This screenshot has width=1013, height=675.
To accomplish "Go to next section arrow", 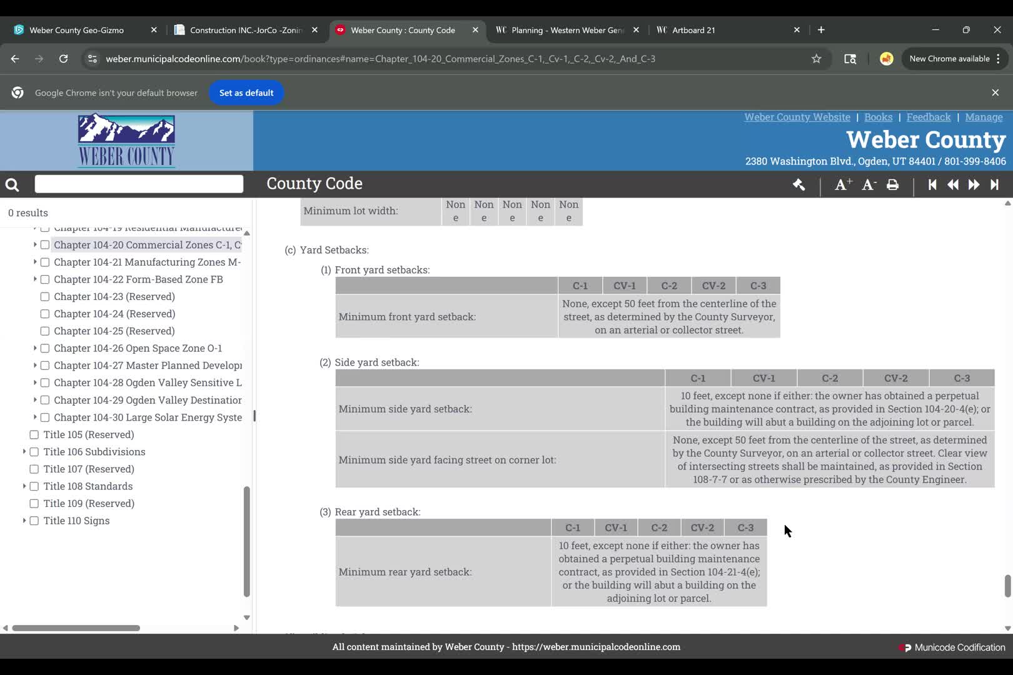I will click(974, 184).
